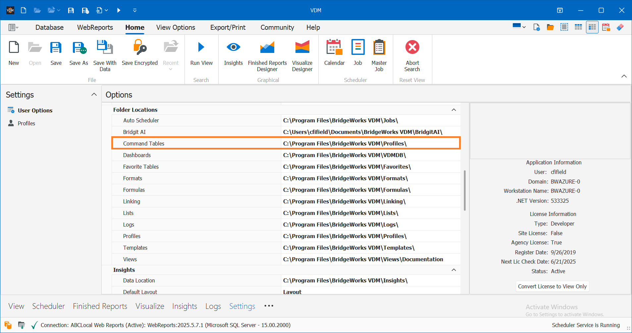Image resolution: width=632 pixels, height=333 pixels.
Task: Select the Dashboards folder row
Action: [x=286, y=155]
